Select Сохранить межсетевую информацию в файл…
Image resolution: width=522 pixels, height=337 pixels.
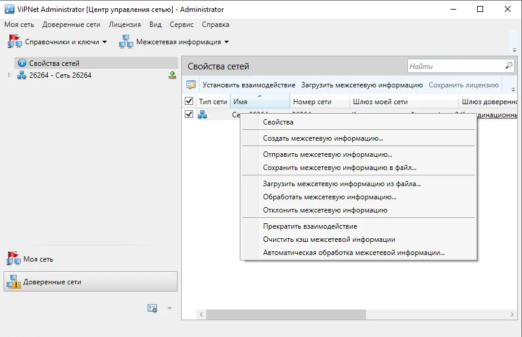point(358,168)
